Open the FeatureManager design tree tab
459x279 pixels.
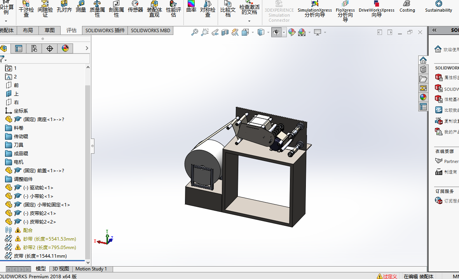[3, 49]
